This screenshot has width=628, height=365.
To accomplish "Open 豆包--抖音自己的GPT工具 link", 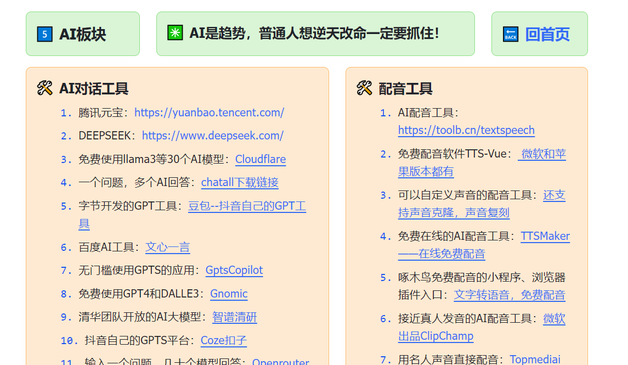I will (x=247, y=206).
